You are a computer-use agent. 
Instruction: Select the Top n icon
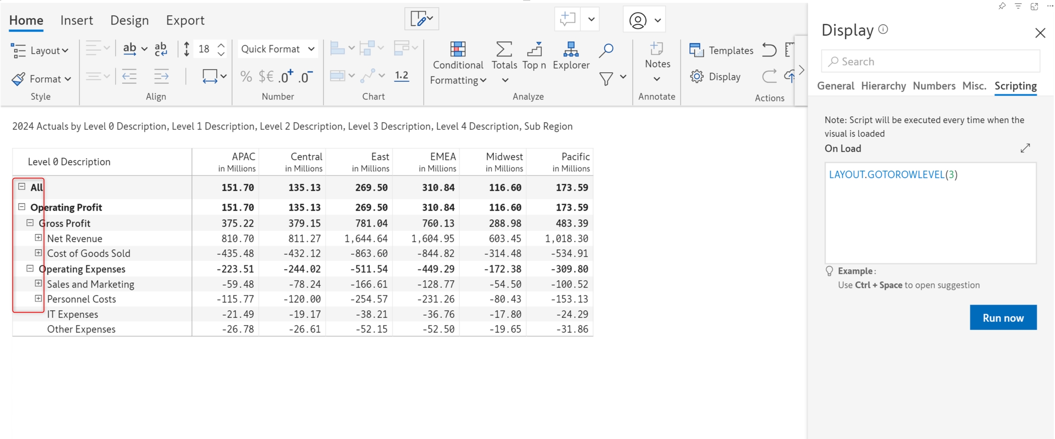(x=534, y=49)
